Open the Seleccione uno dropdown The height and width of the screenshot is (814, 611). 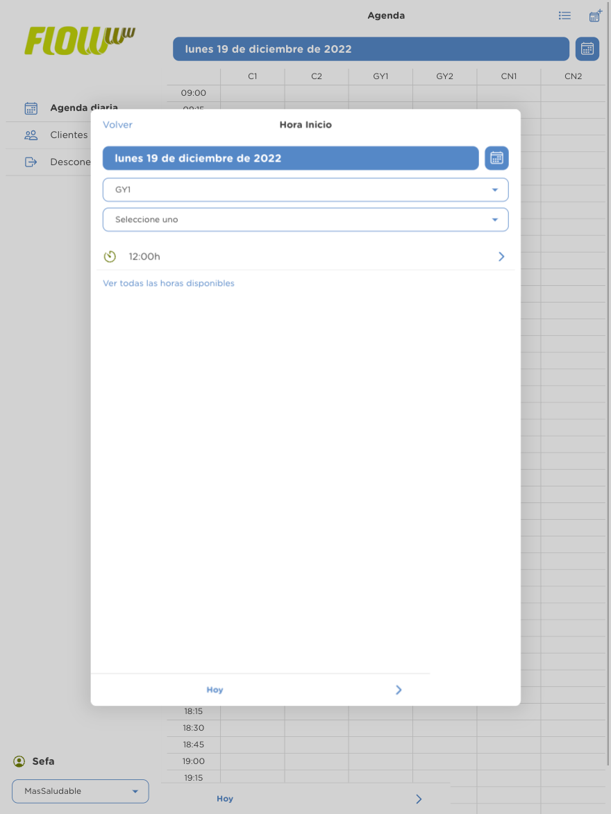(305, 219)
